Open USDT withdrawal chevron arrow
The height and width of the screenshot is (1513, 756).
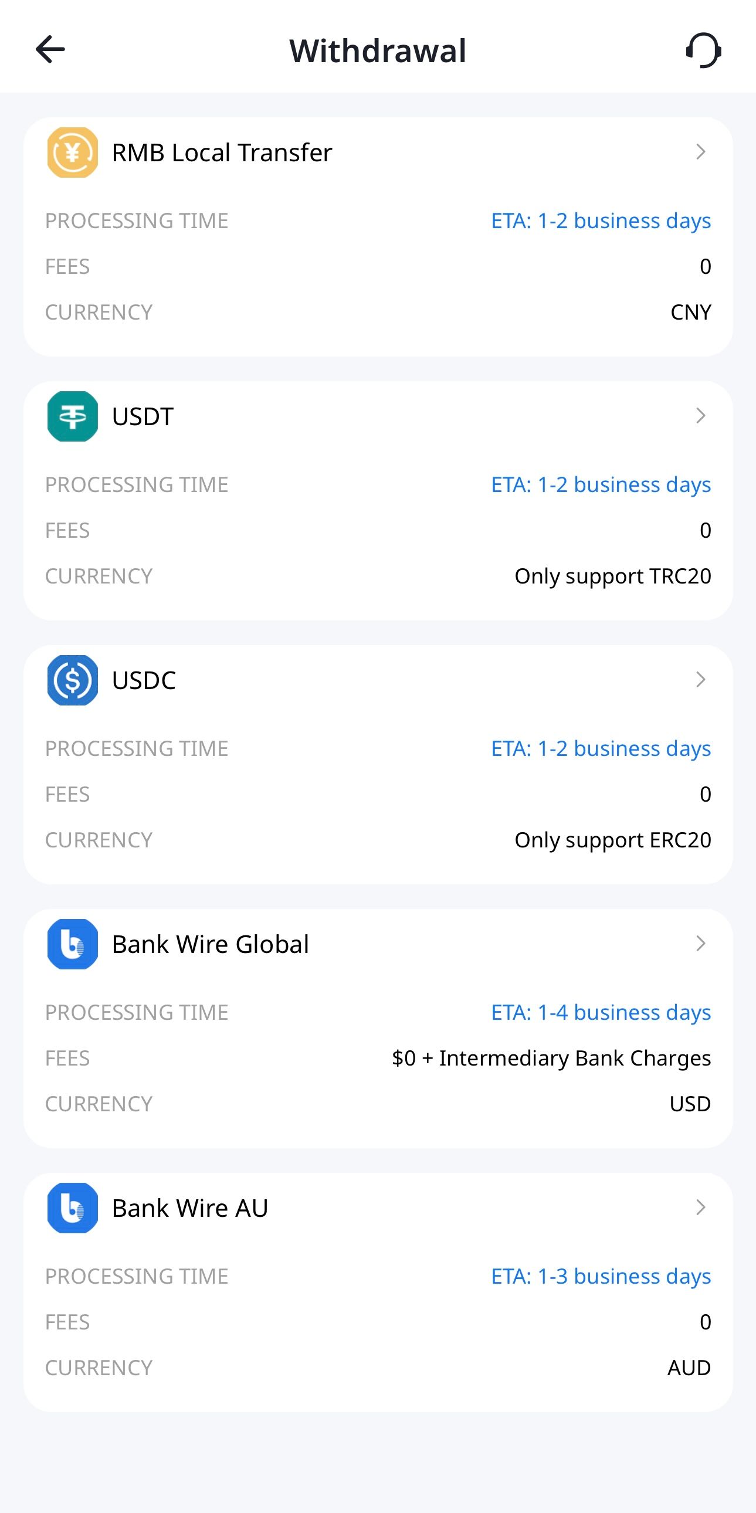(700, 416)
